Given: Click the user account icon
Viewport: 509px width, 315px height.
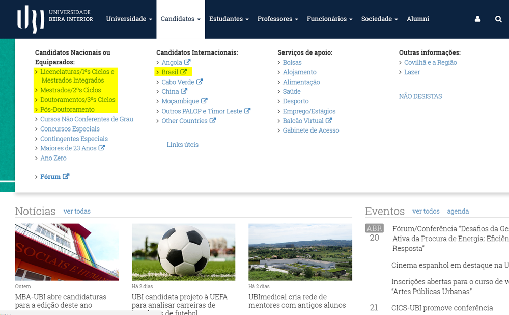Looking at the screenshot, I should pos(477,19).
